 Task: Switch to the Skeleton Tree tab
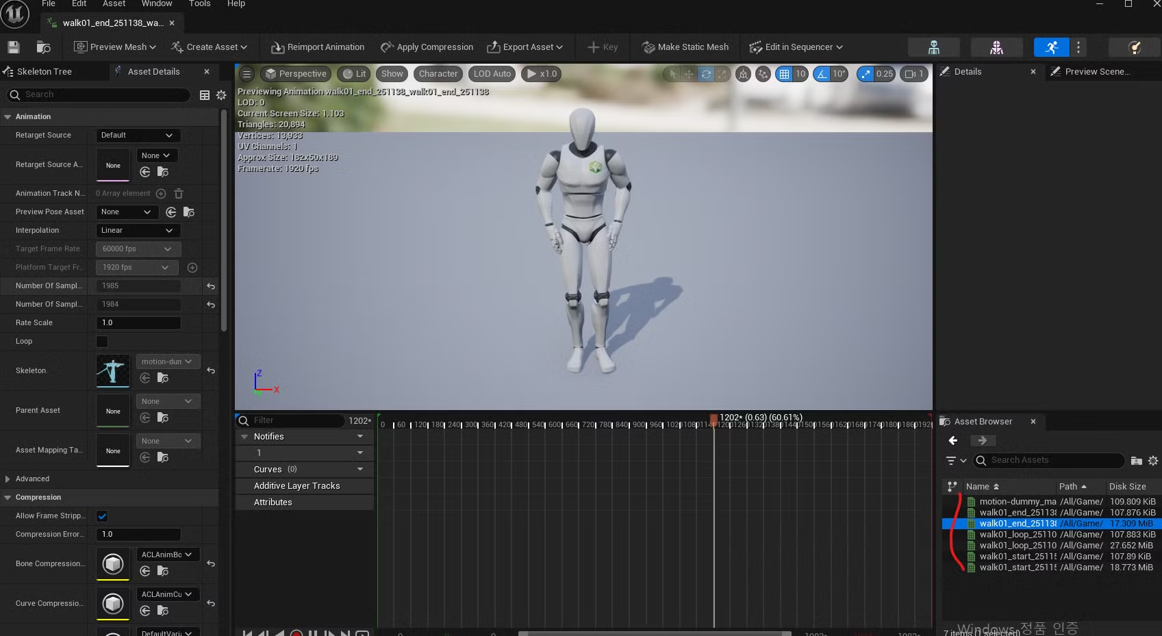click(44, 72)
